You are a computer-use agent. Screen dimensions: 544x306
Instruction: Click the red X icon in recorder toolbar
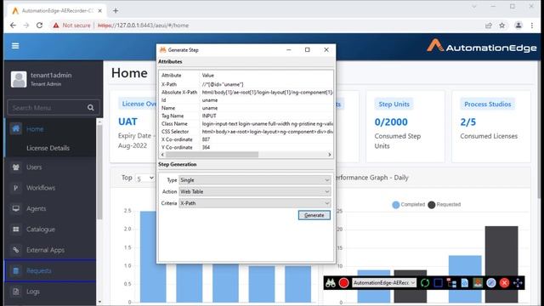pyautogui.click(x=504, y=283)
